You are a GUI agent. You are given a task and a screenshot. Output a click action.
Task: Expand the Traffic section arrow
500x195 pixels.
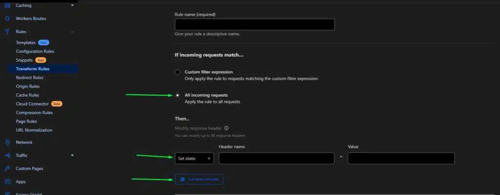tap(72, 155)
